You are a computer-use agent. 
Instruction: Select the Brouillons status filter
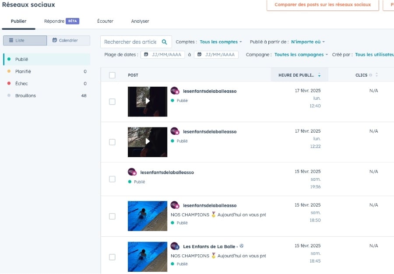pos(47,95)
